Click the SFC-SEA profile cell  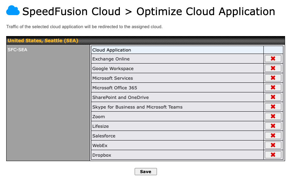tap(18, 49)
